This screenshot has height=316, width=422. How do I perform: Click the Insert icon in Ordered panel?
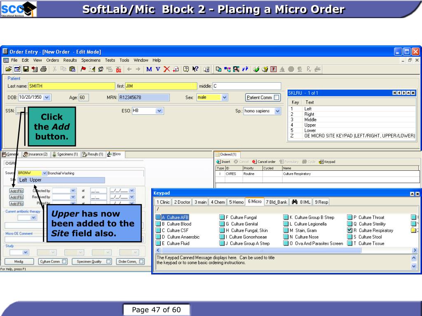pos(223,162)
